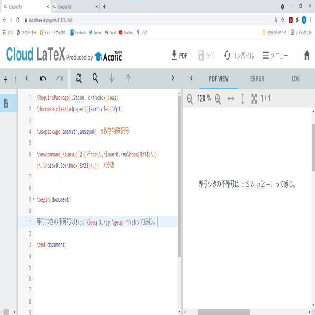Image resolution: width=315 pixels, height=315 pixels.
Task: Switch to LOG tab
Action: click(x=296, y=79)
